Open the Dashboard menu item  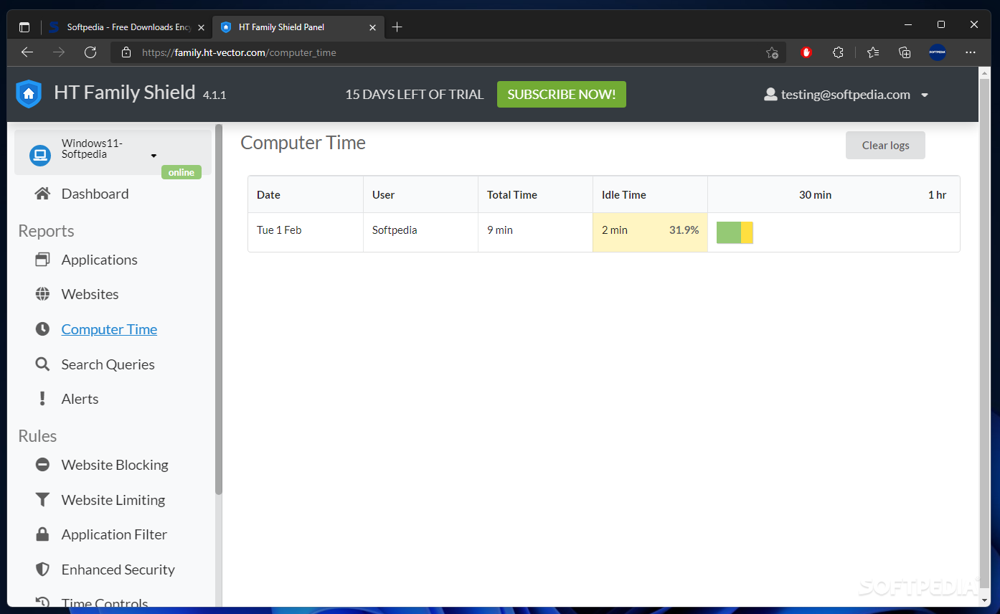point(95,194)
